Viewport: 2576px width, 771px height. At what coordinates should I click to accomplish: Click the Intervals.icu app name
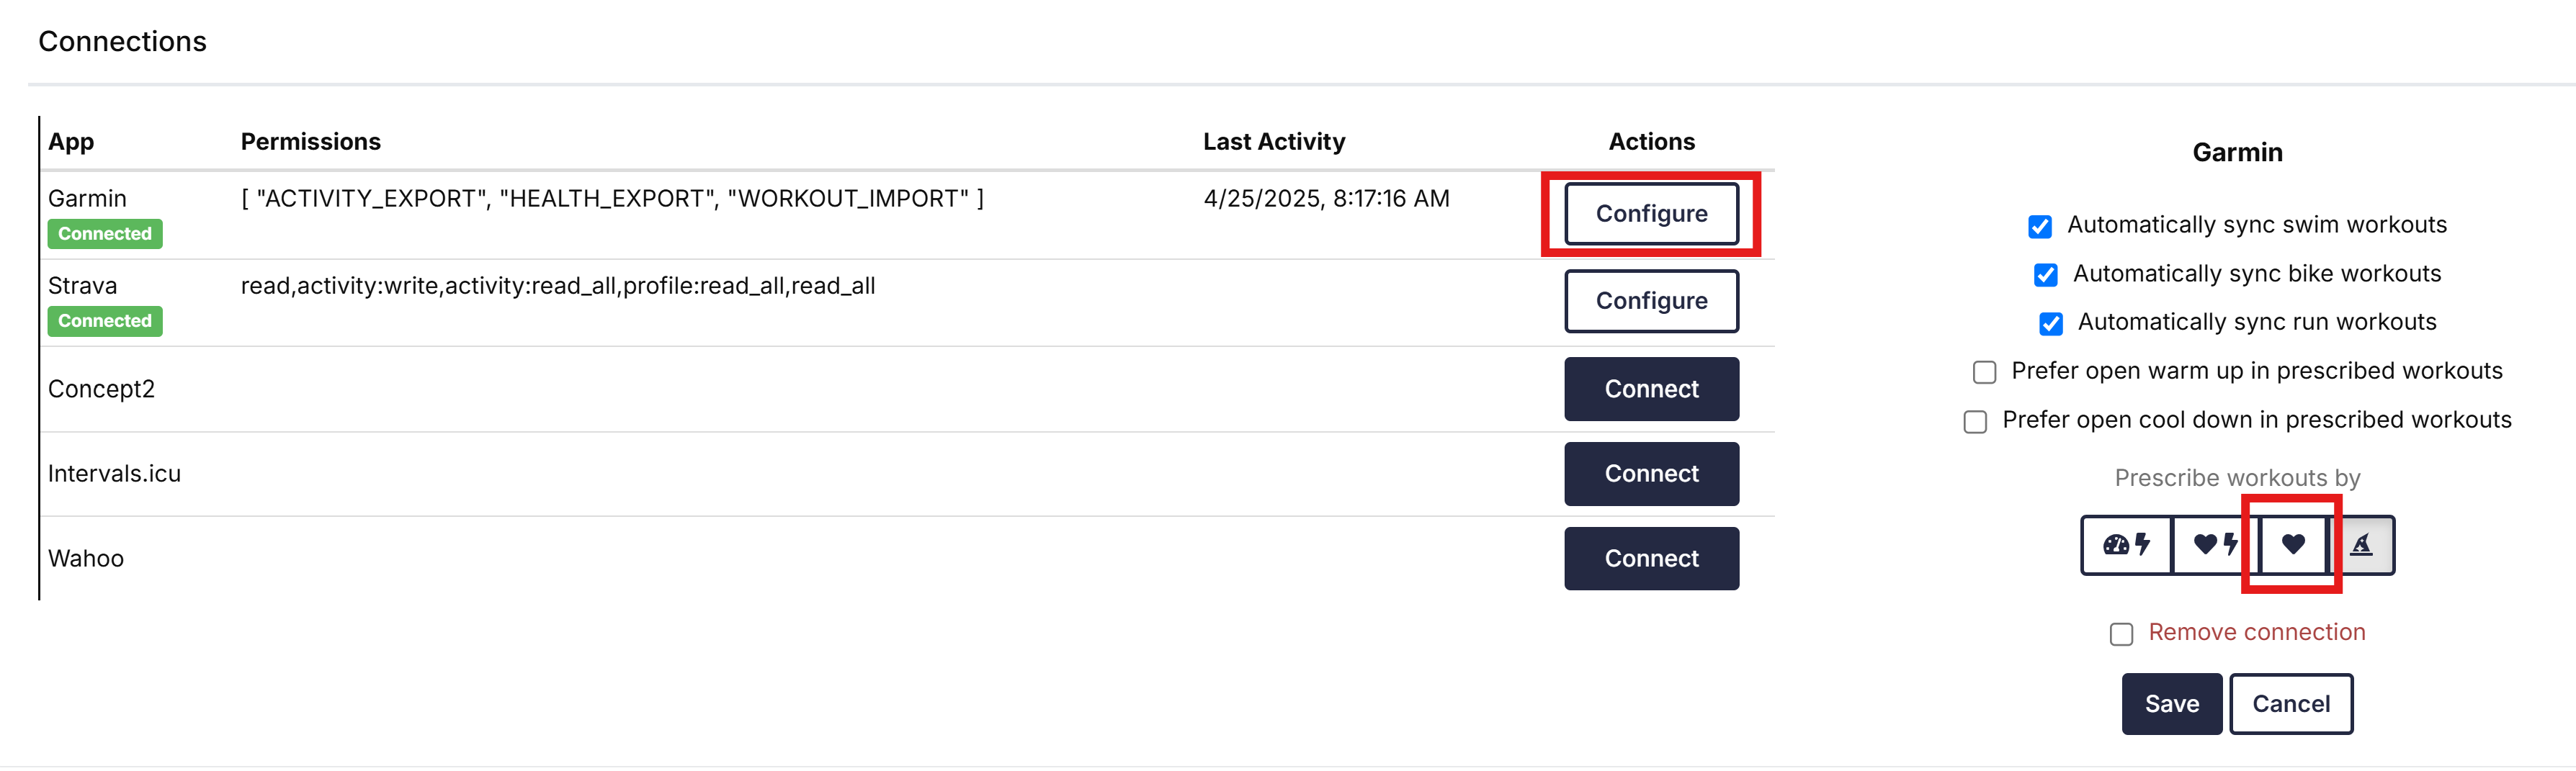coord(114,474)
